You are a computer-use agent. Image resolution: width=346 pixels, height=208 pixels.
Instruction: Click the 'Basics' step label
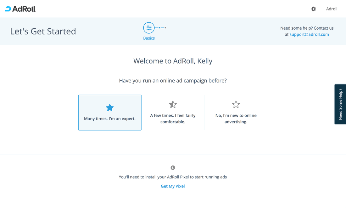coord(148,38)
